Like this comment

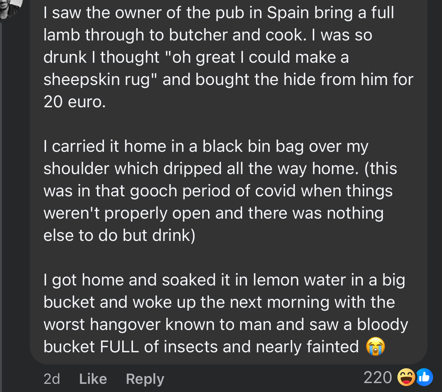pos(93,379)
